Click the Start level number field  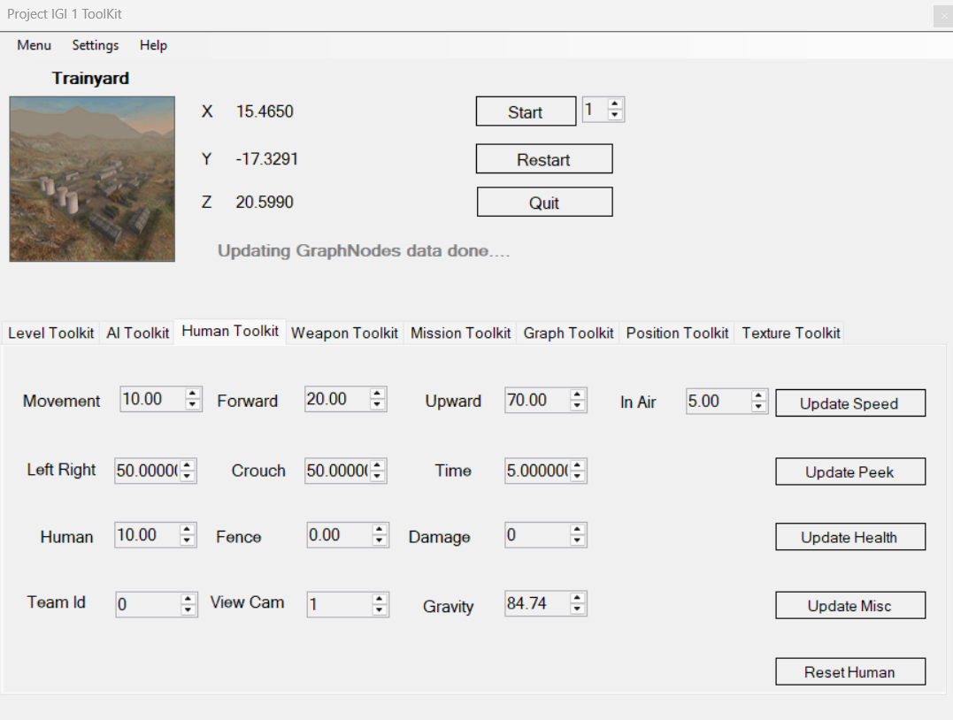coord(595,110)
